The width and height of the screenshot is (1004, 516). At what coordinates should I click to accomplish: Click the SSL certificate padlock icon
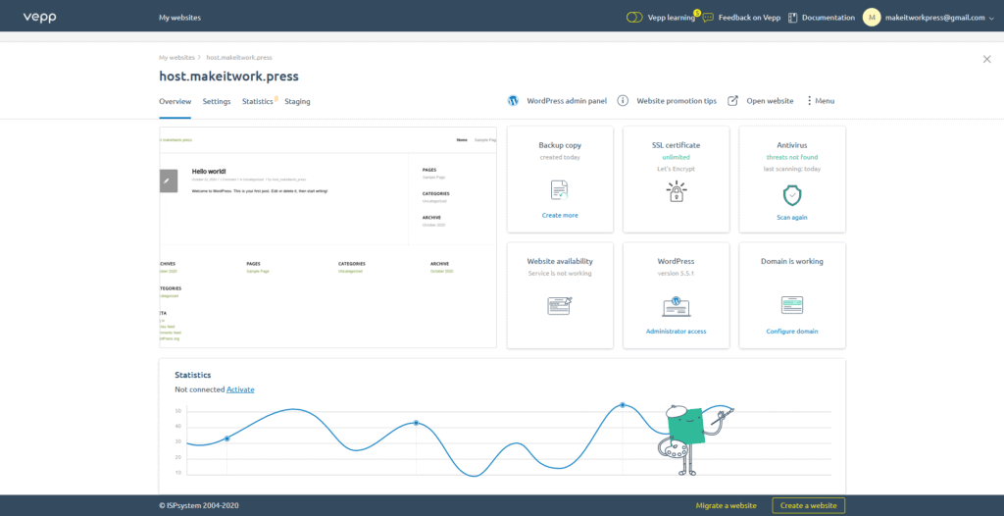click(x=676, y=191)
